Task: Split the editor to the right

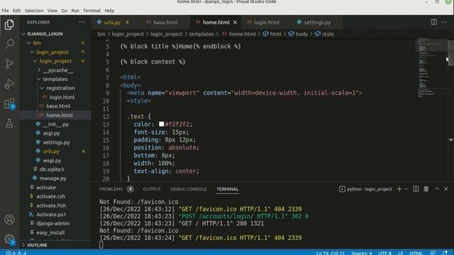Action: (433, 22)
